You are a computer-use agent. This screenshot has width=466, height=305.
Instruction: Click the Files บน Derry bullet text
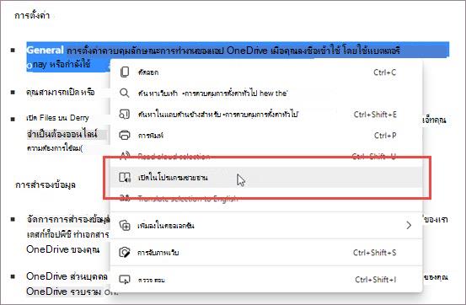pos(57,118)
